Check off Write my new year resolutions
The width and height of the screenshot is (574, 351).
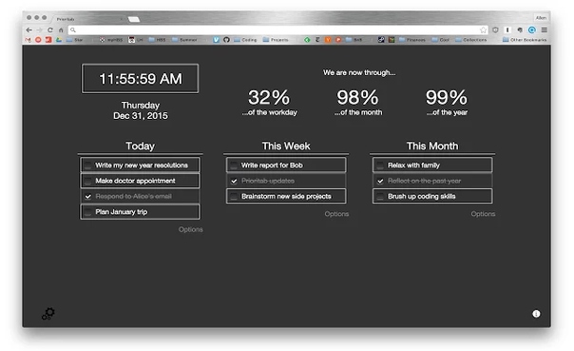pyautogui.click(x=87, y=166)
